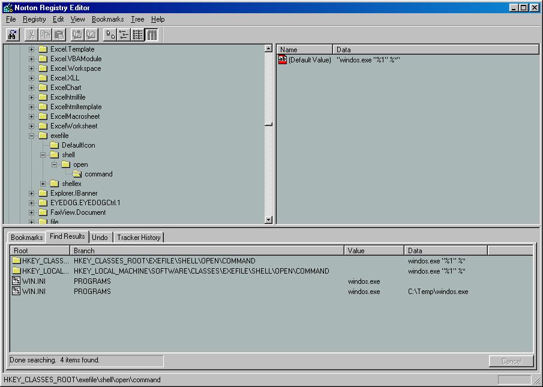Click the tree pane scroll down arrow
The width and height of the screenshot is (543, 387).
coord(268,220)
